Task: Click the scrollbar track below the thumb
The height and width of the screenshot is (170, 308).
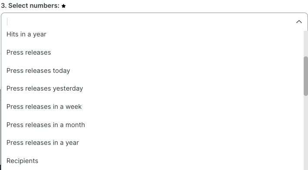Action: 306,133
